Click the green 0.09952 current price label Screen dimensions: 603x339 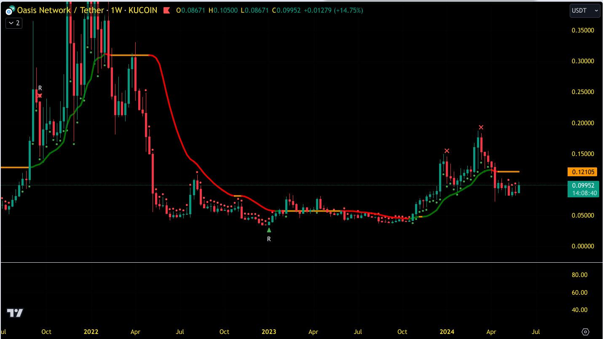[583, 185]
